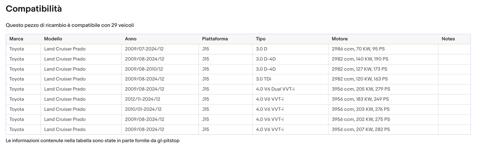Click the Notes column header
477x146 pixels.
pos(448,39)
